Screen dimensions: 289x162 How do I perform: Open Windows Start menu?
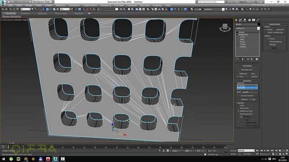point(4,159)
